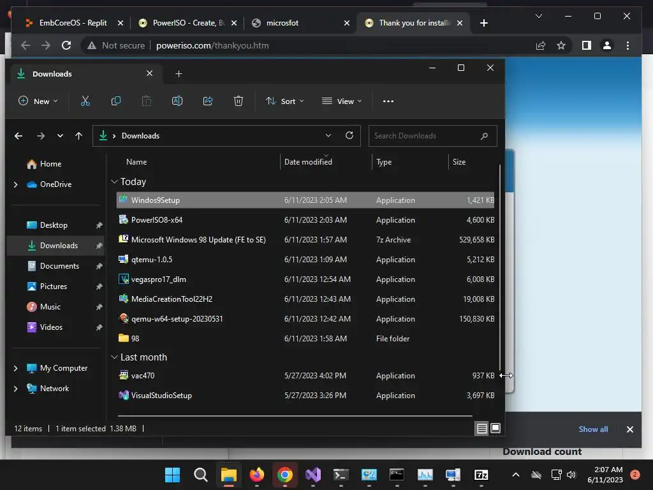Click the Not secure warning icon
Image resolution: width=653 pixels, height=490 pixels.
pyautogui.click(x=92, y=45)
